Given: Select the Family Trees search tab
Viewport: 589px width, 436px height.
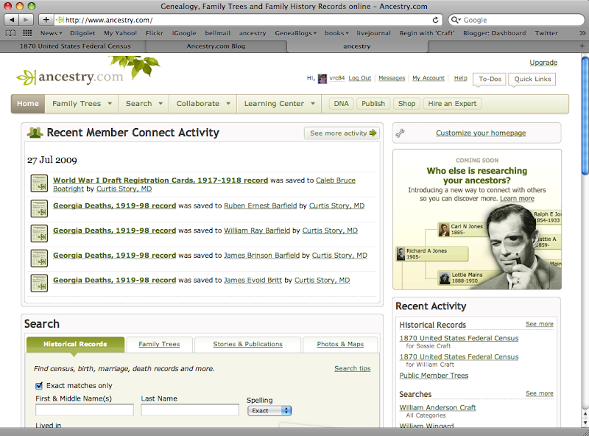Looking at the screenshot, I should click(159, 344).
